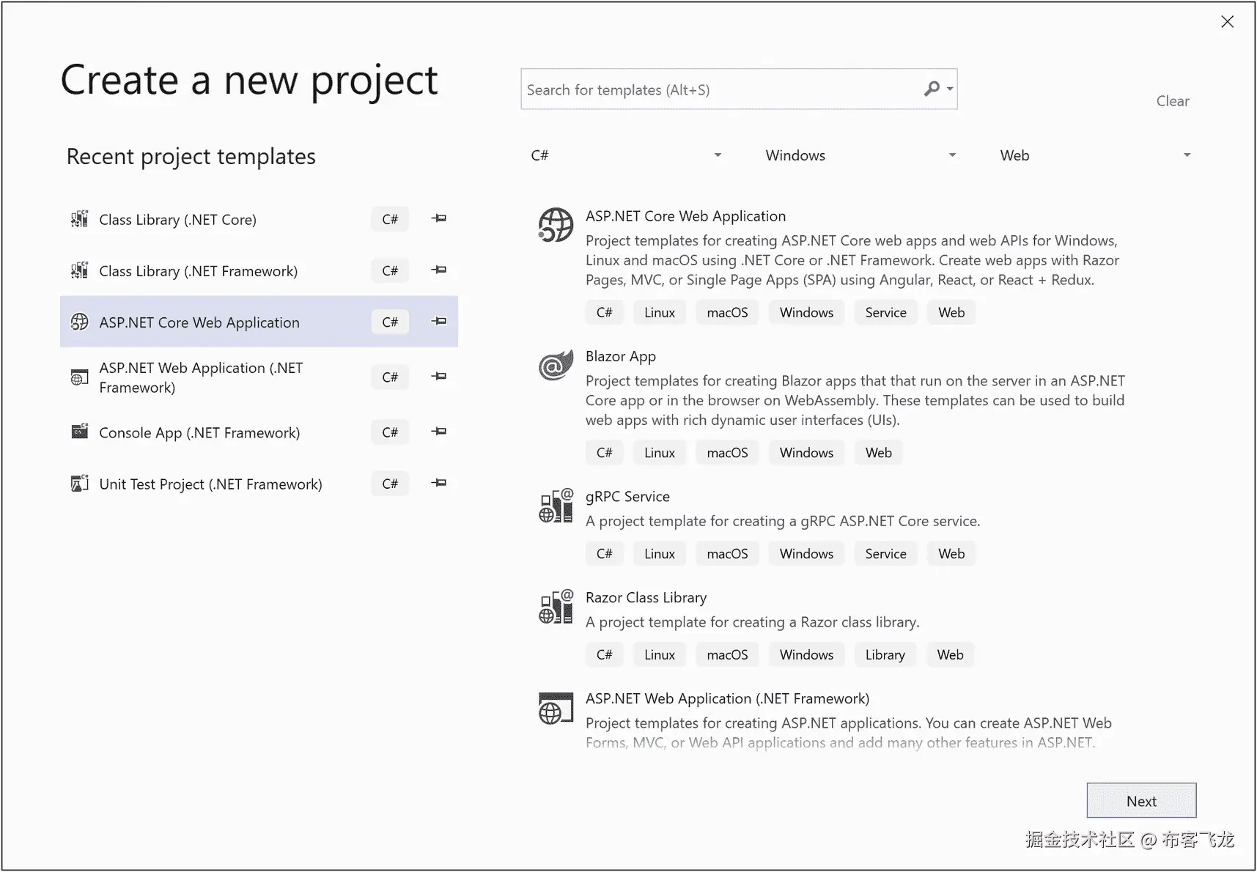Screen dimensions: 1257x872
Task: Click the gRPC Service template icon
Action: pyautogui.click(x=556, y=506)
